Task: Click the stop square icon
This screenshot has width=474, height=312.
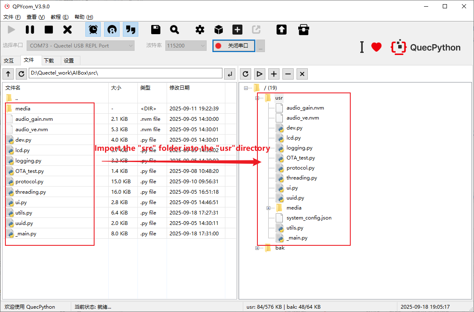Action: (49, 30)
